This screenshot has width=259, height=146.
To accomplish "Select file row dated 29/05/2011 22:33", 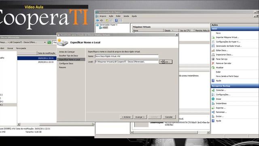I will [x=37, y=62].
